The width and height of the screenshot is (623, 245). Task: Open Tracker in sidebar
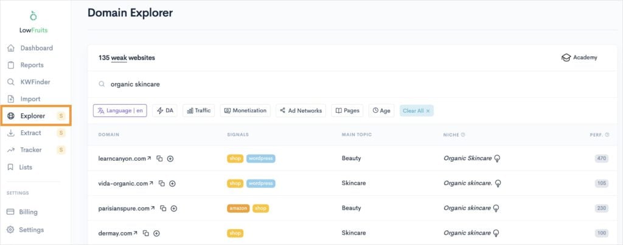[x=24, y=150]
